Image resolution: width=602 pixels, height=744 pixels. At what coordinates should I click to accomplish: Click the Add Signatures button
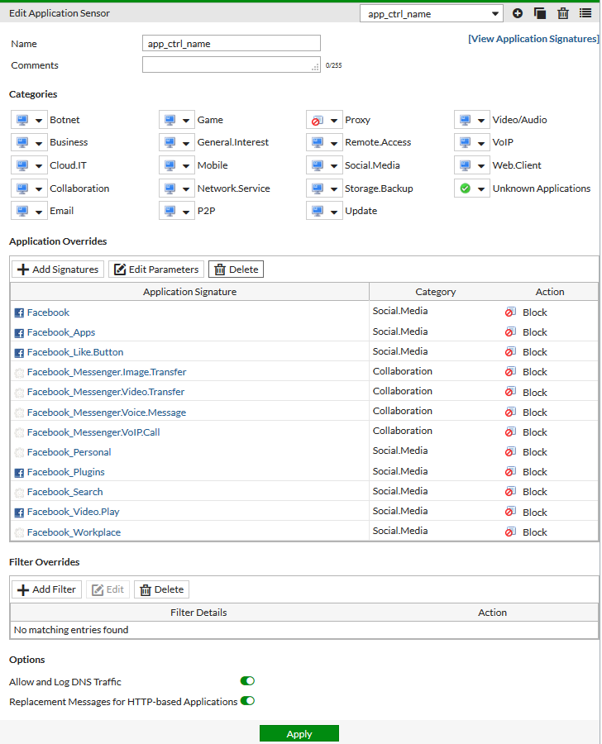58,269
